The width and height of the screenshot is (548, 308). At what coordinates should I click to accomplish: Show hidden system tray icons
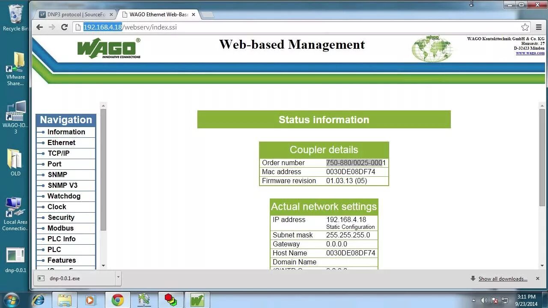[474, 300]
